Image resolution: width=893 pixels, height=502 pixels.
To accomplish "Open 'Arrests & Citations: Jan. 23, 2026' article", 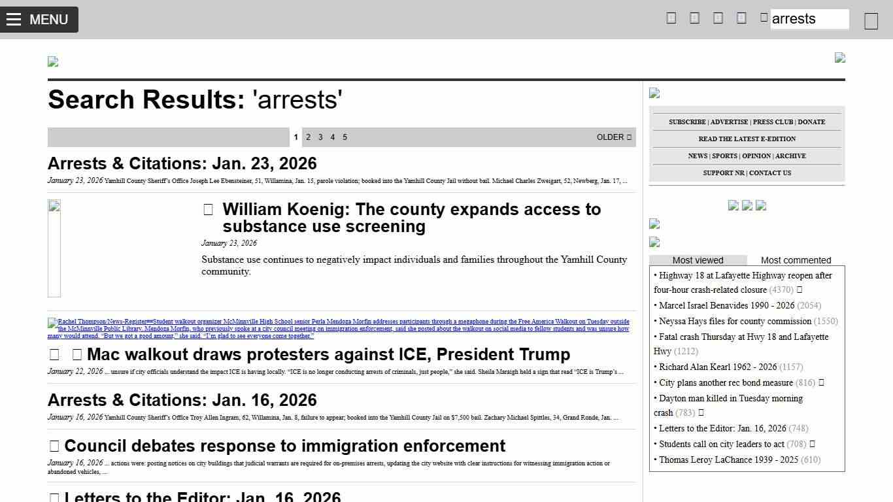I will [182, 163].
